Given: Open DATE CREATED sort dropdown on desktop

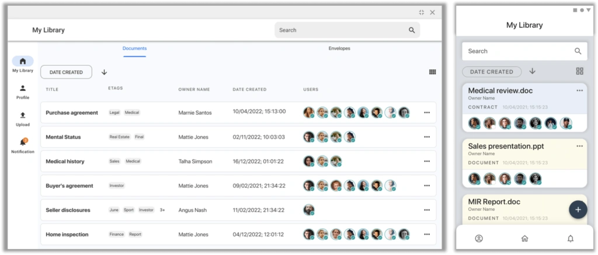Looking at the screenshot, I should [x=66, y=72].
